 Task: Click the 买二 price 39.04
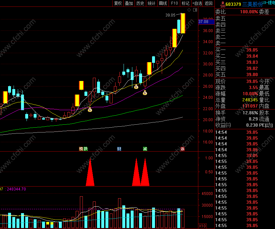tap(252, 56)
